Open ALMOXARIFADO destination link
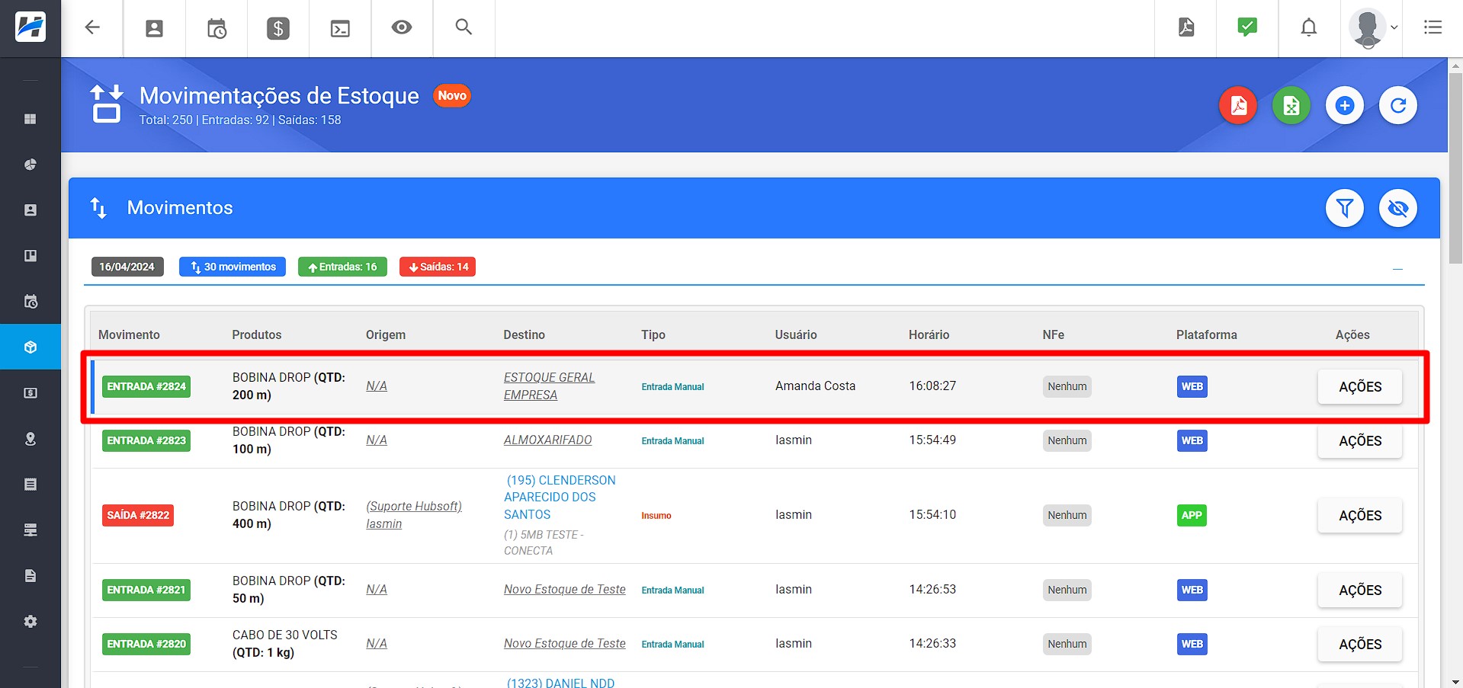1463x688 pixels. tap(547, 440)
